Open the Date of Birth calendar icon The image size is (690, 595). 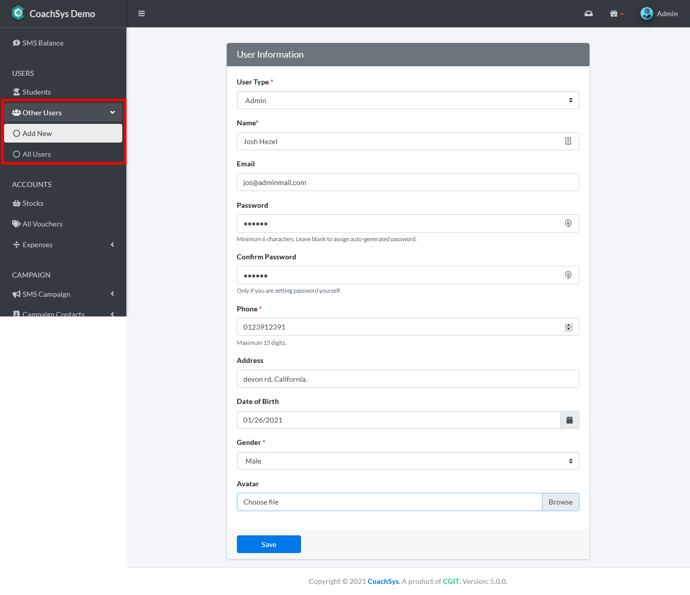(x=569, y=420)
